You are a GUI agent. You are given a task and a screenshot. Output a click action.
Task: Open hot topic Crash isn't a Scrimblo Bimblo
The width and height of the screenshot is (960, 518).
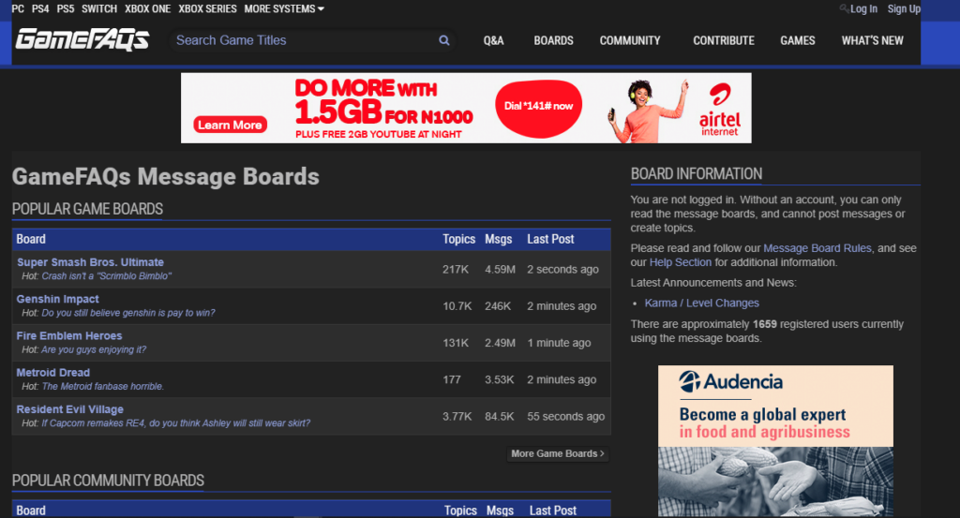tap(107, 276)
